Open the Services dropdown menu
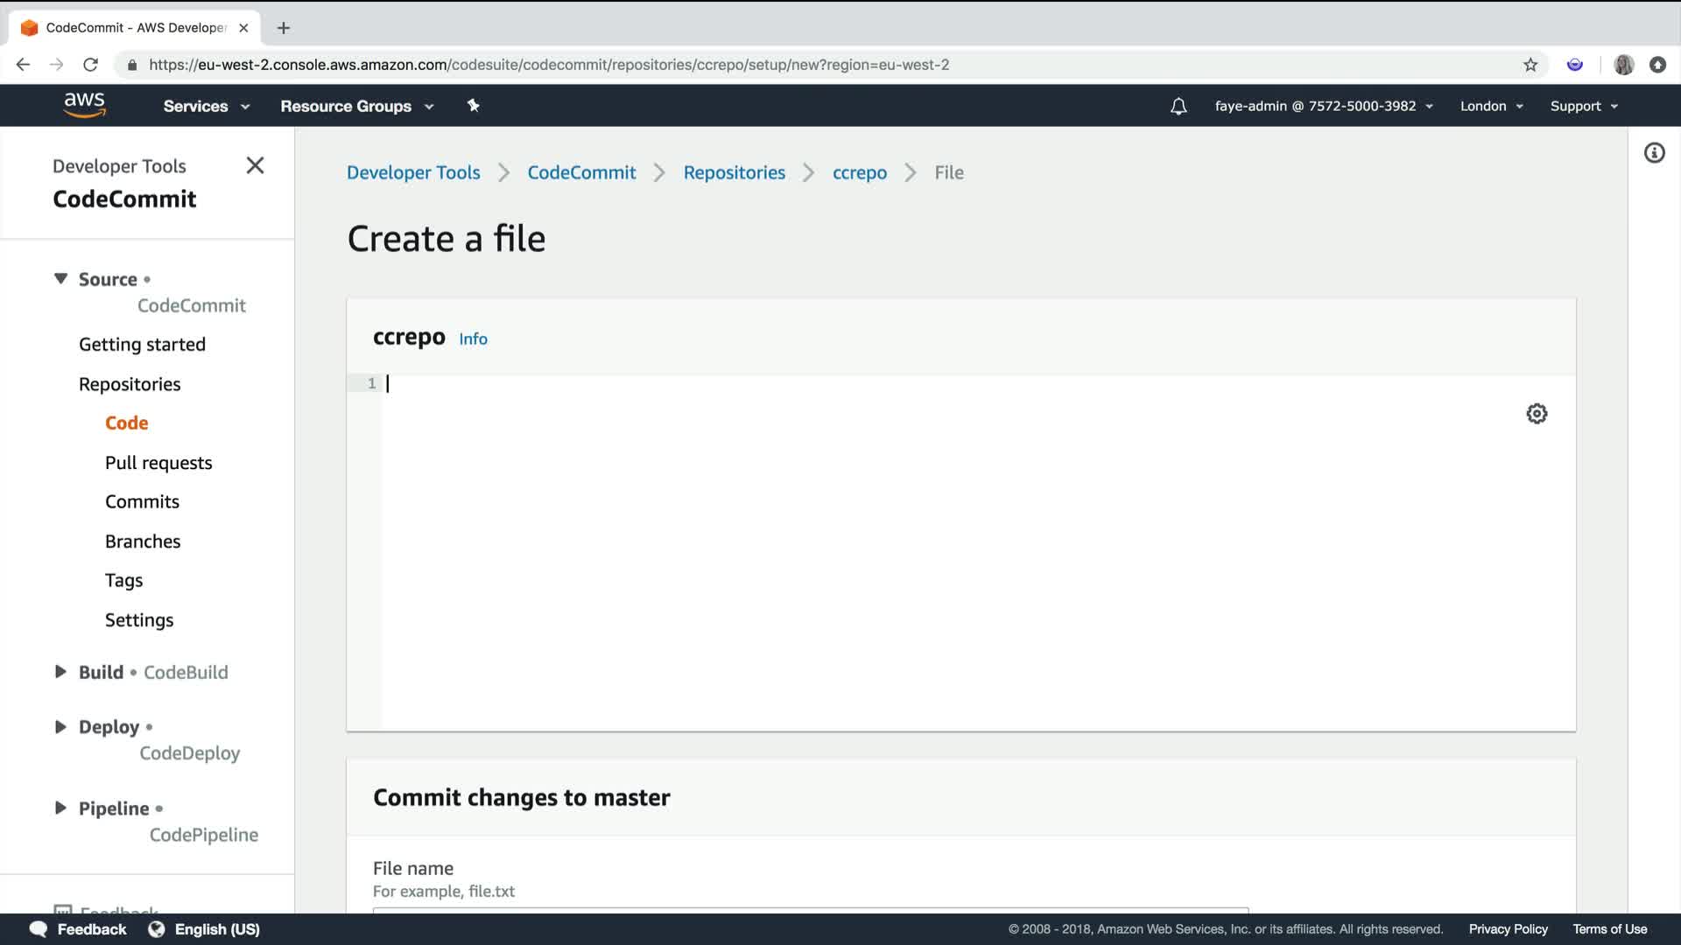Image resolution: width=1681 pixels, height=945 pixels. pyautogui.click(x=206, y=106)
